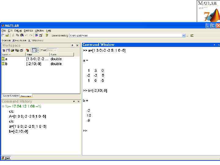
Task: Save workspace variables icon
Action: 17,50
